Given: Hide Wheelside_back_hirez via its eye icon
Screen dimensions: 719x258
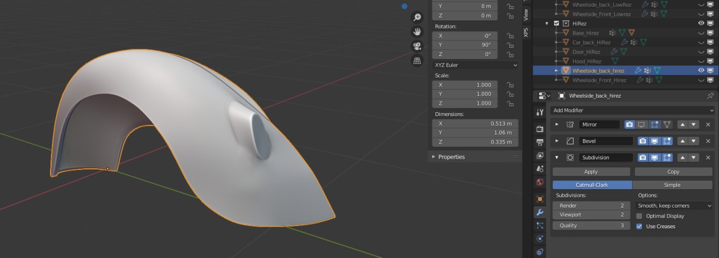Looking at the screenshot, I should pyautogui.click(x=701, y=71).
